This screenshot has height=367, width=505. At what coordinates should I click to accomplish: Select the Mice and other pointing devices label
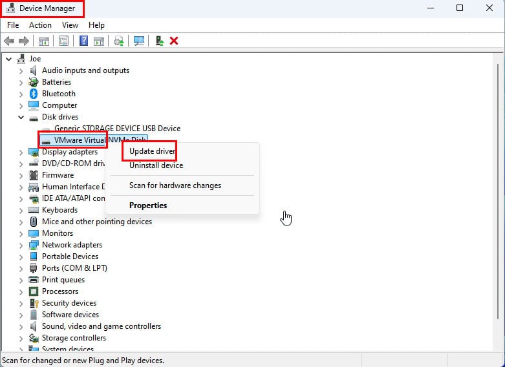(x=96, y=222)
